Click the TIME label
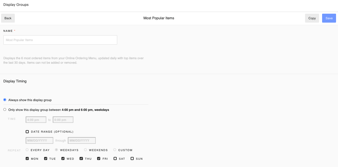Image resolution: width=338 pixels, height=167 pixels. pos(12,119)
